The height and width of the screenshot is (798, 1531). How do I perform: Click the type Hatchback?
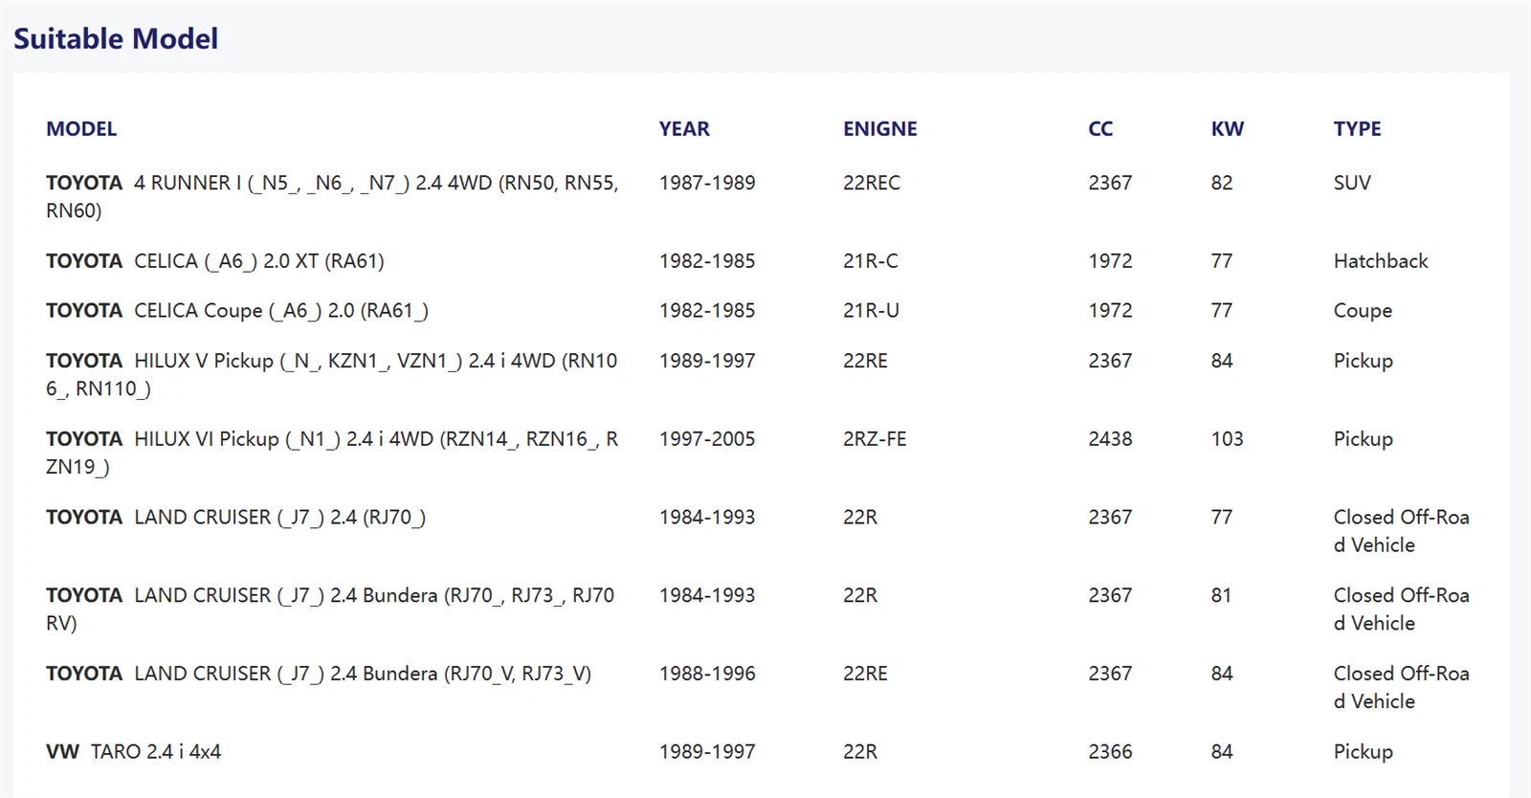pos(1381,261)
